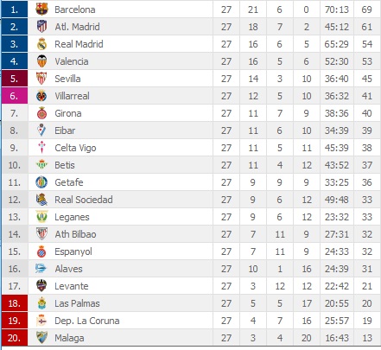Screen dimensions: 381x350
Task: Click the Real Madrid club crest
Action: click(x=41, y=44)
